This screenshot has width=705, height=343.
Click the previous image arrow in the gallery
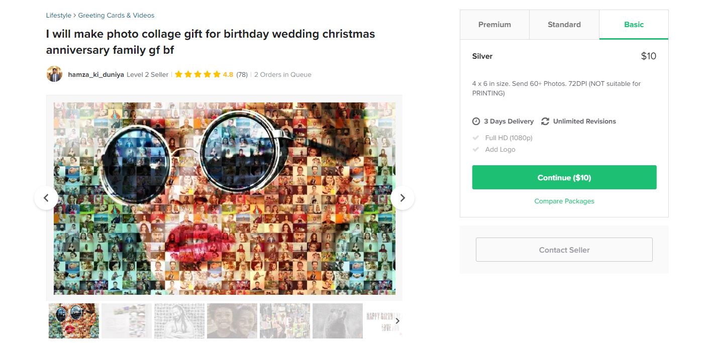click(x=46, y=198)
